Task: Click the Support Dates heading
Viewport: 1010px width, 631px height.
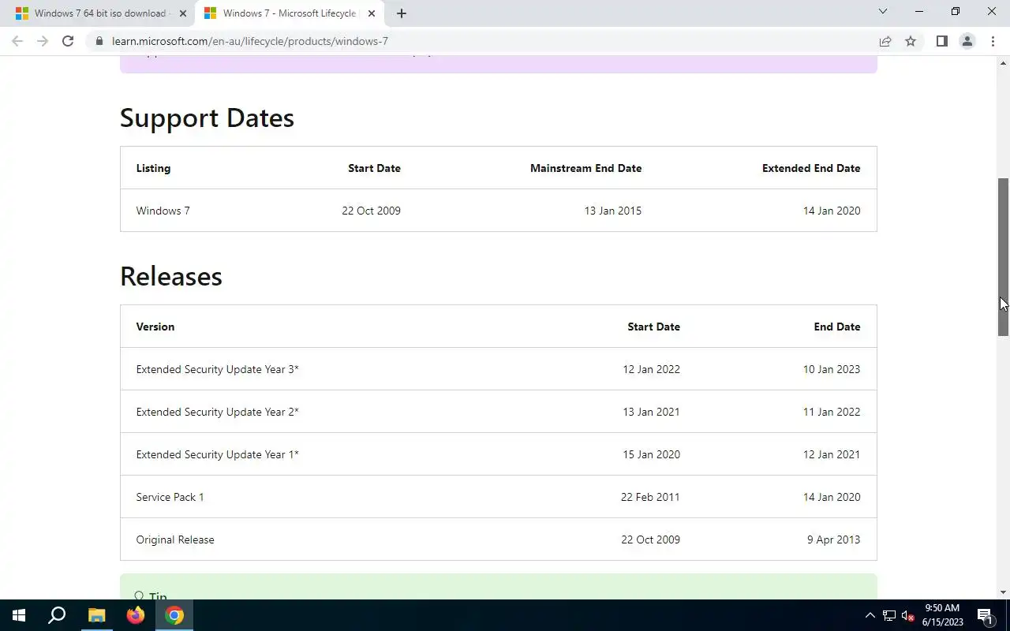Action: tap(207, 118)
